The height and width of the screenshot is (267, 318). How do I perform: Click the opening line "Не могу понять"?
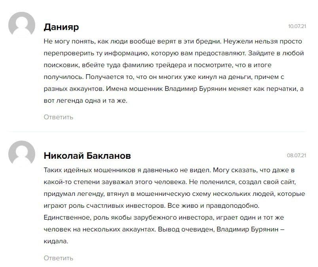pos(173,41)
